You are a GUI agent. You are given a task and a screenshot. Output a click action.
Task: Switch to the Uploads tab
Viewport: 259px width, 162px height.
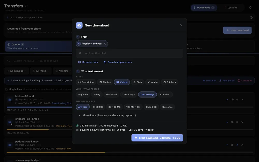click(231, 8)
